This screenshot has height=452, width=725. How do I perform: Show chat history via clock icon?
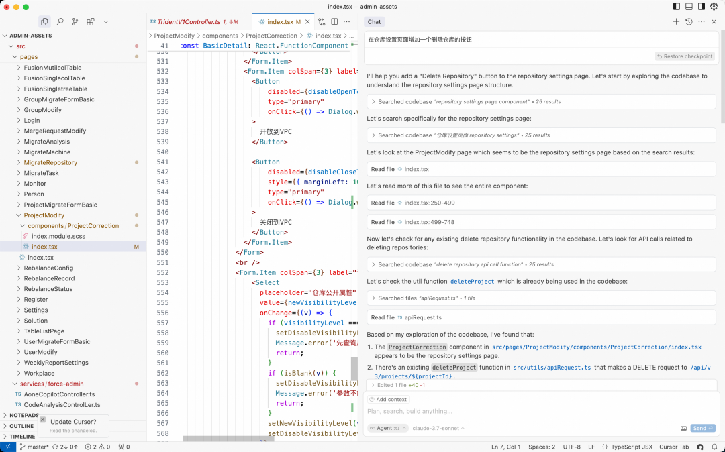pos(689,22)
